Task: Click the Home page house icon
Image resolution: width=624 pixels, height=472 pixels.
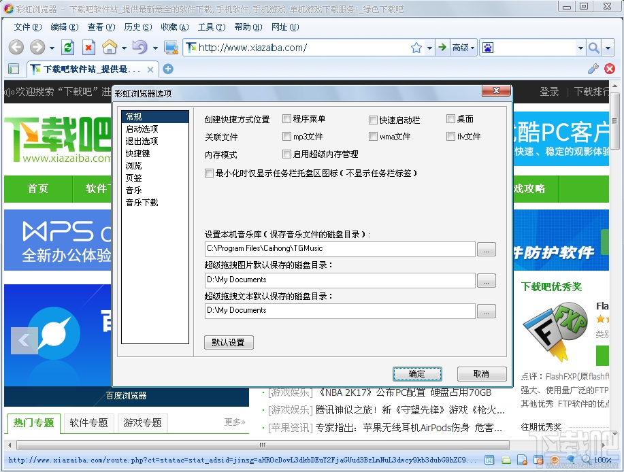Action: click(x=110, y=48)
